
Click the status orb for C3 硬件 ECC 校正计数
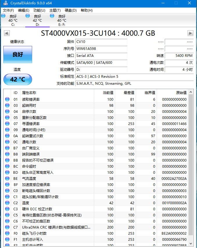pyautogui.click(x=7, y=209)
